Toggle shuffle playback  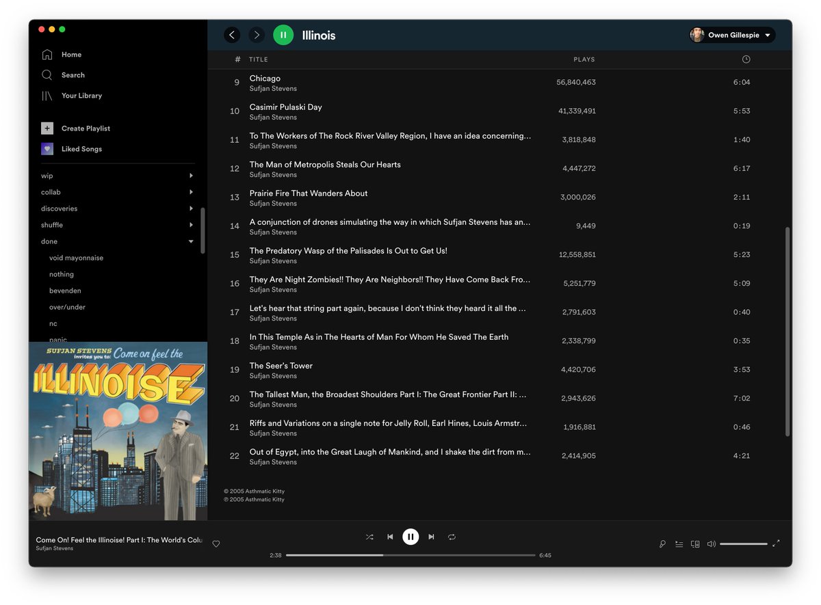coord(369,537)
